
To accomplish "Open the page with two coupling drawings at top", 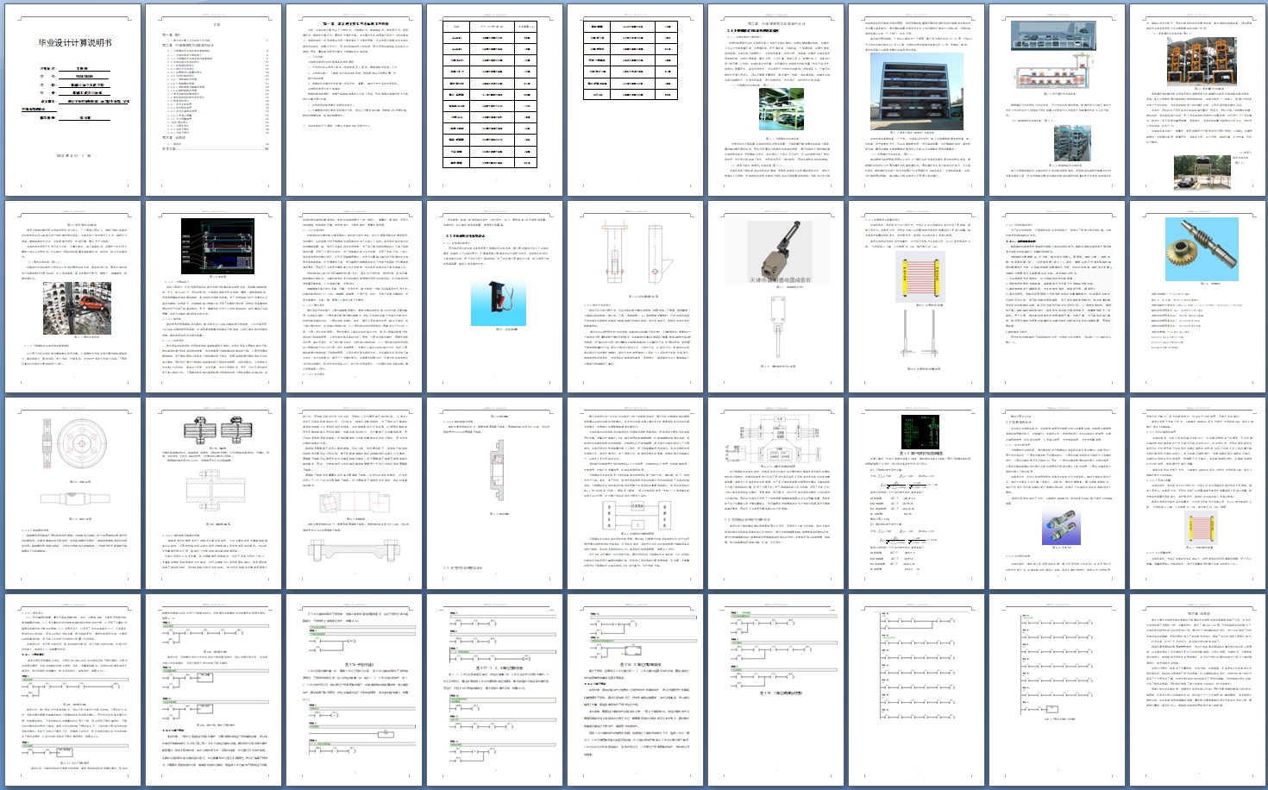I will [213, 493].
